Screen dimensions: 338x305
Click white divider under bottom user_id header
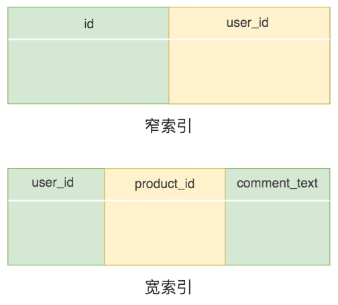56,201
